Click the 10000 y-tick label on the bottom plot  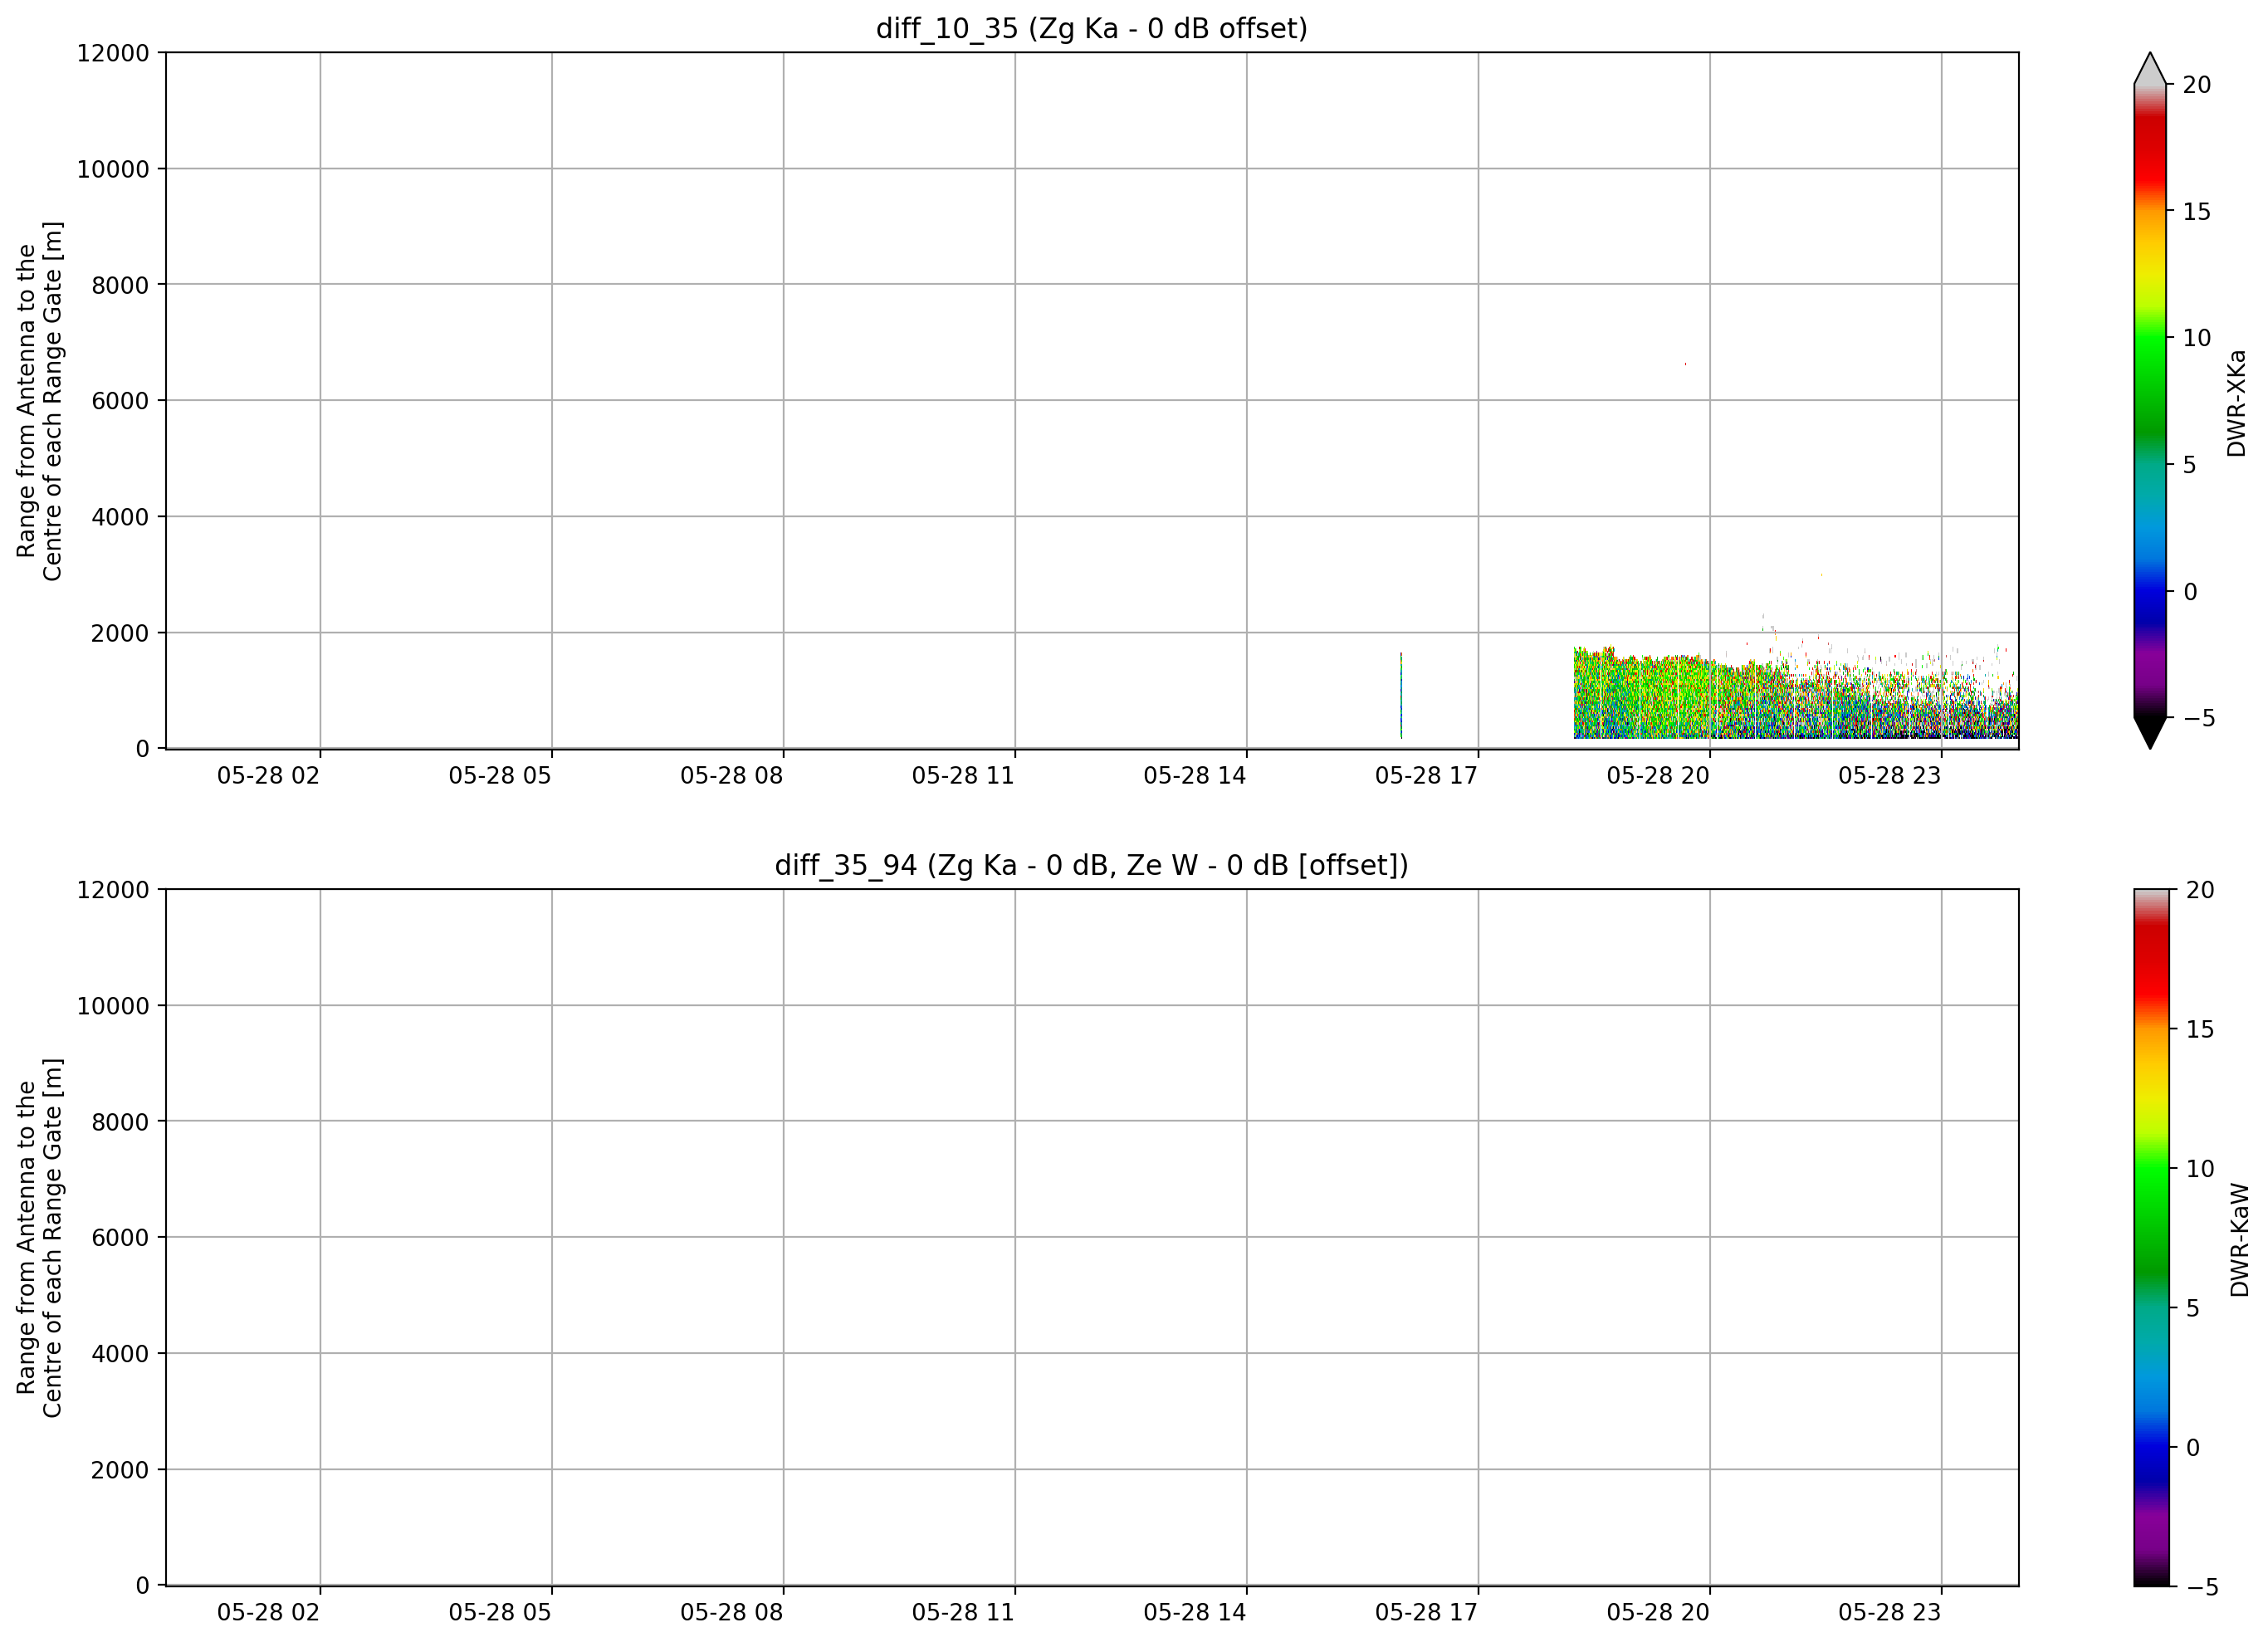coord(113,1006)
